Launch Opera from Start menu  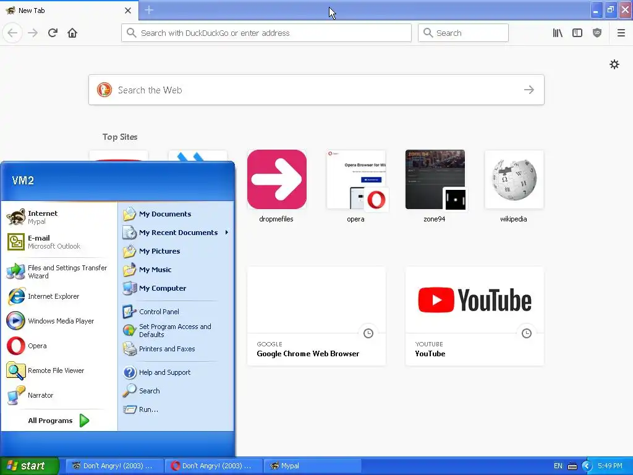pos(59,346)
